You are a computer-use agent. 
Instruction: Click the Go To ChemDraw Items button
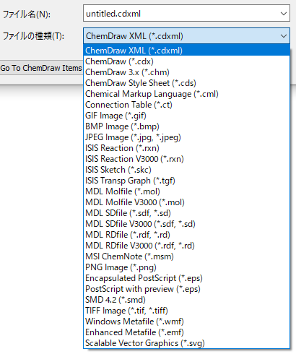pyautogui.click(x=41, y=68)
